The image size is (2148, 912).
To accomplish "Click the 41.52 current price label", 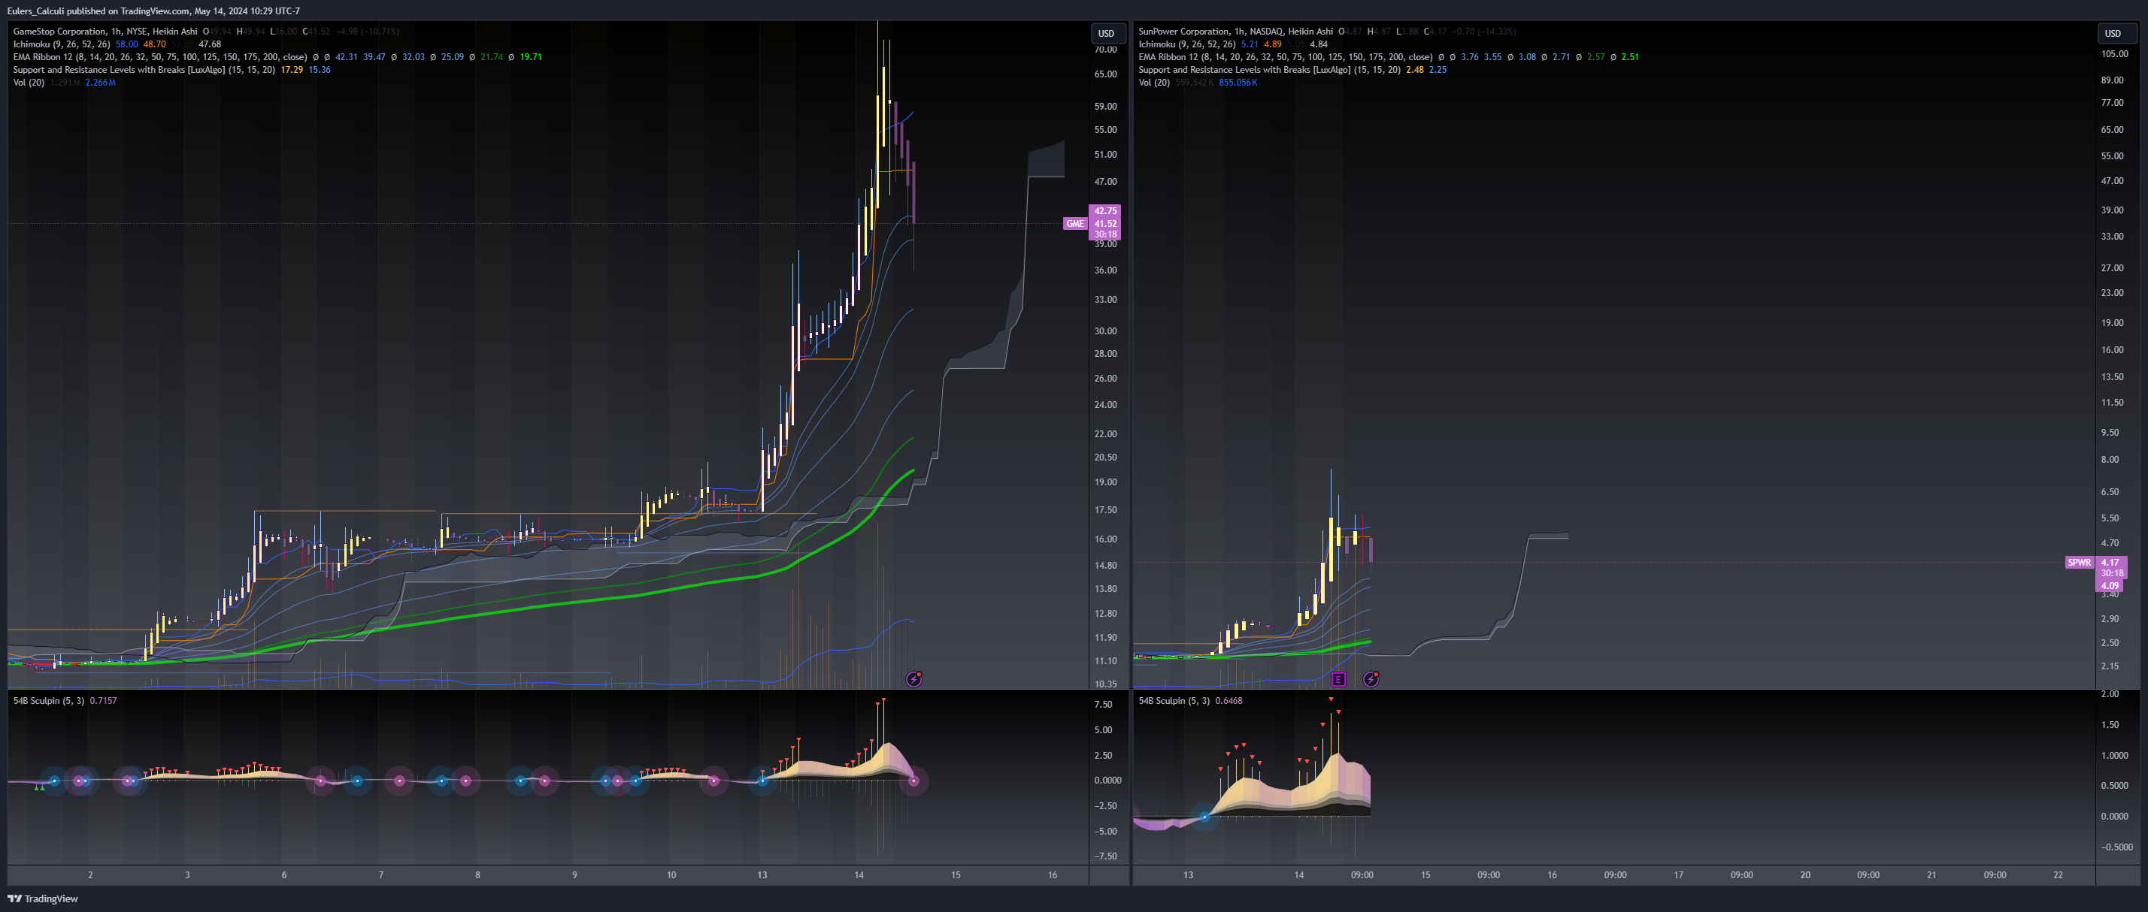I will [1105, 223].
